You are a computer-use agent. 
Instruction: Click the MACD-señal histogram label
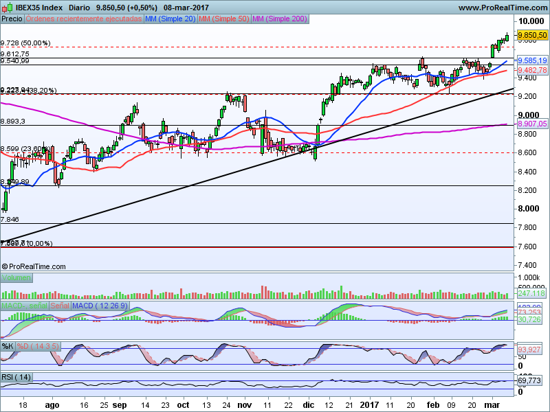(25, 306)
